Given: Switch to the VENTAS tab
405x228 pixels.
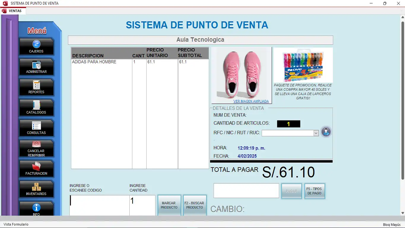Looking at the screenshot, I should tap(13, 10).
